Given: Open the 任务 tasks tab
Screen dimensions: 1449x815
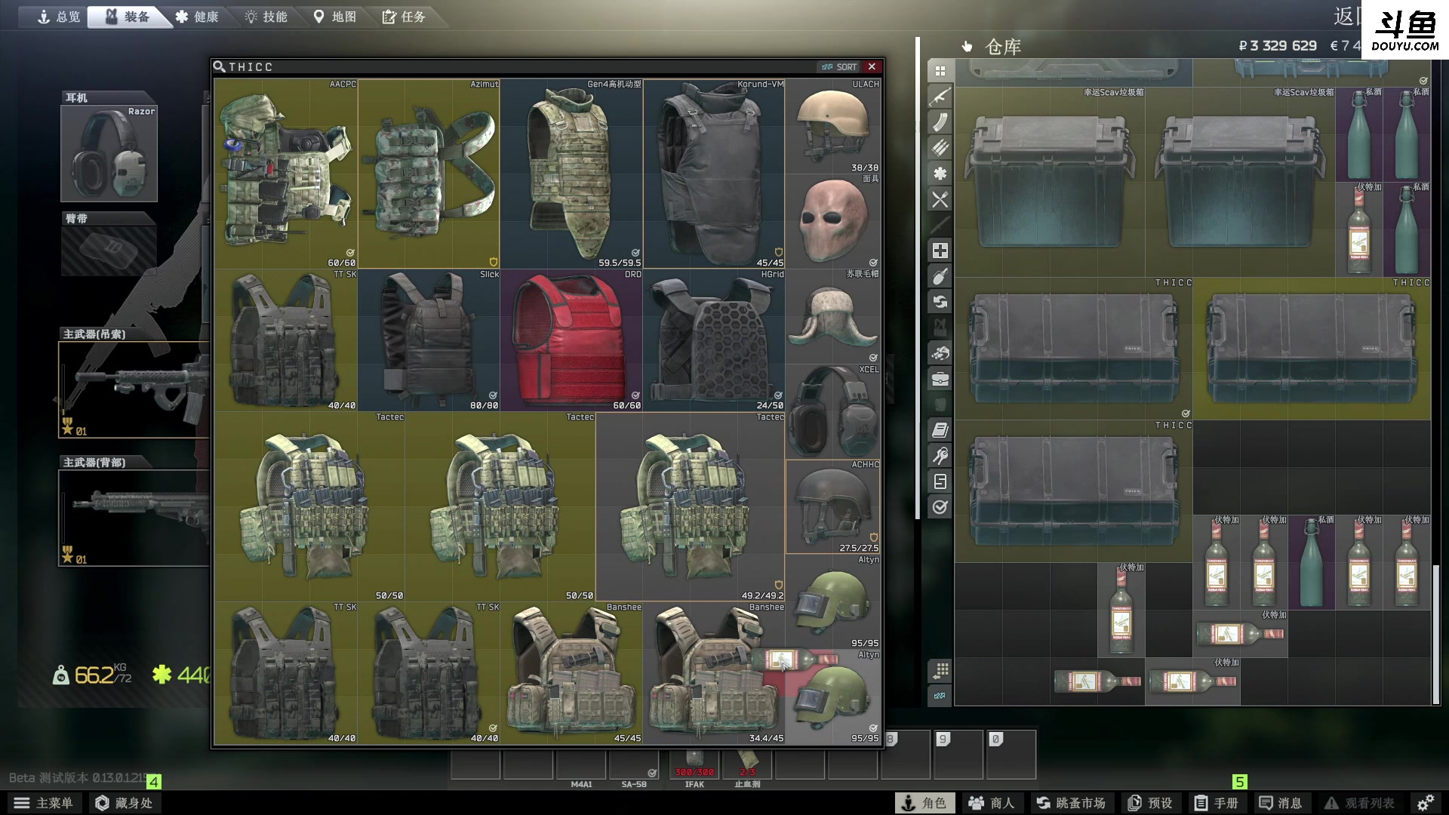Looking at the screenshot, I should point(405,17).
